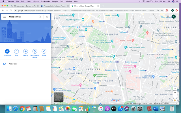This screenshot has height=113, width=181.
Task: Add a label to this place
Action: [13, 64]
